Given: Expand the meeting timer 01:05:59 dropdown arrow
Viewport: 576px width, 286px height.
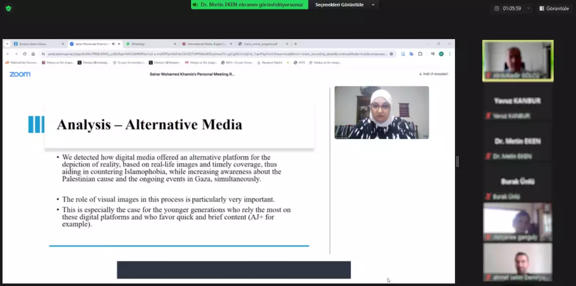Looking at the screenshot, I should coord(528,8).
